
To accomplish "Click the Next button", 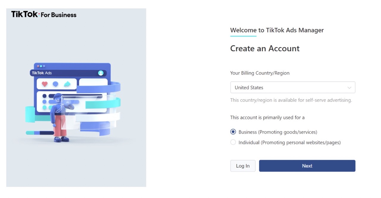I will pos(307,166).
